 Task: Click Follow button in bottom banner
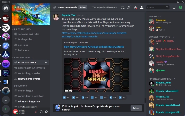tap(136, 108)
